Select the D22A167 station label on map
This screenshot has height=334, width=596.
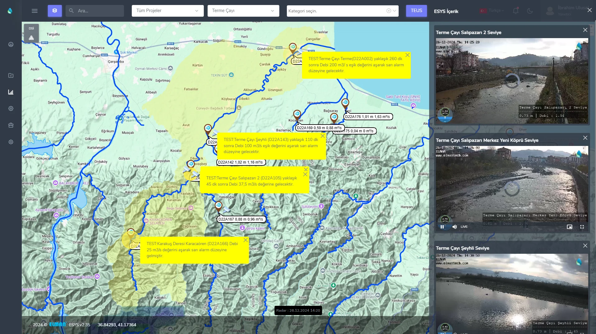pyautogui.click(x=241, y=219)
